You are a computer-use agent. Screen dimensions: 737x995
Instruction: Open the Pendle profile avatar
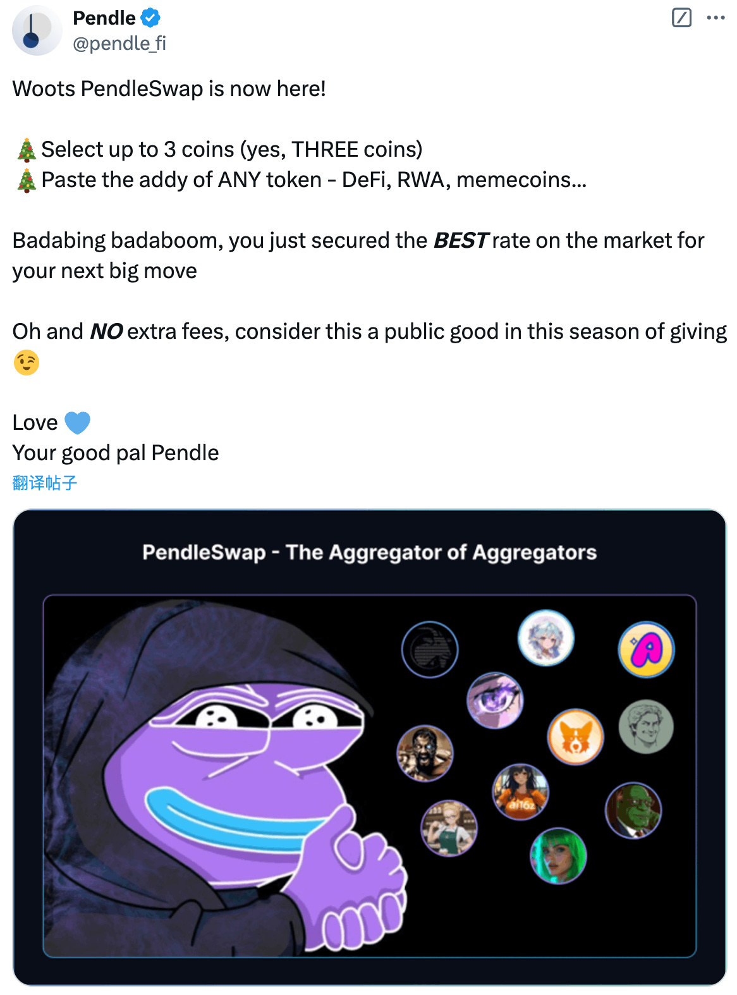click(37, 30)
